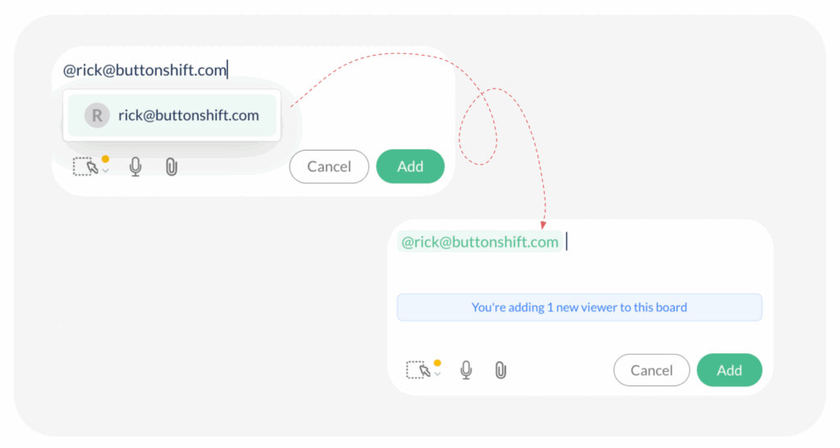Image resolution: width=840 pixels, height=448 pixels.
Task: Click the orange dot badge below the viewer notice
Action: tap(437, 363)
